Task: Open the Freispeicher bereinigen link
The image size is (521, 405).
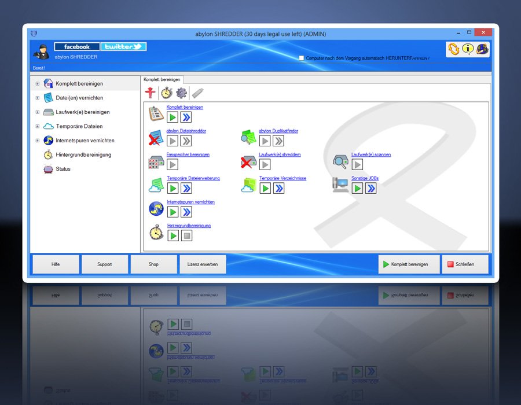Action: [x=188, y=154]
